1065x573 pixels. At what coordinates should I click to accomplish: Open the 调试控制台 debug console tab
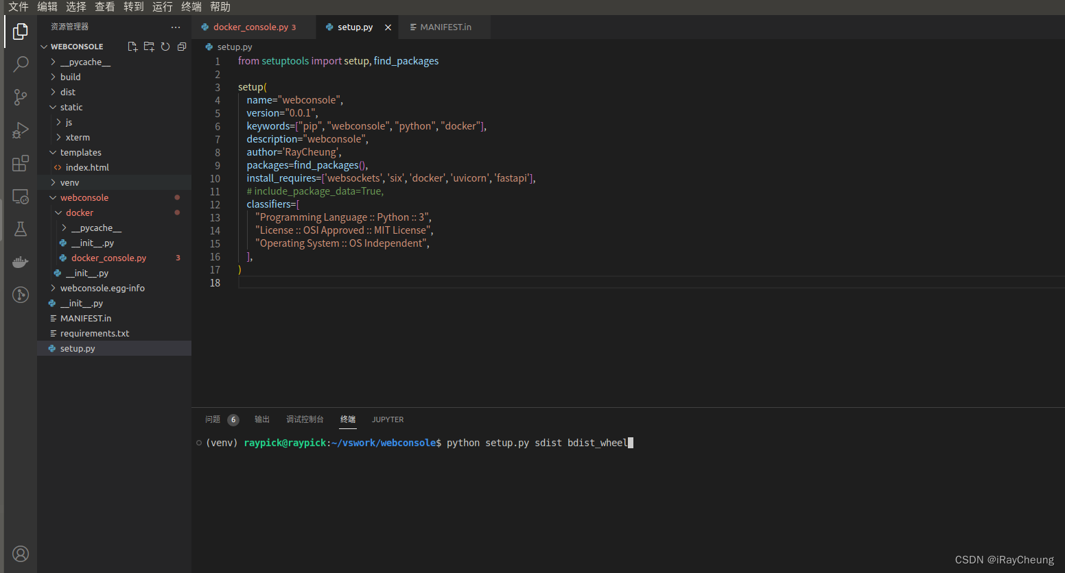pyautogui.click(x=305, y=419)
